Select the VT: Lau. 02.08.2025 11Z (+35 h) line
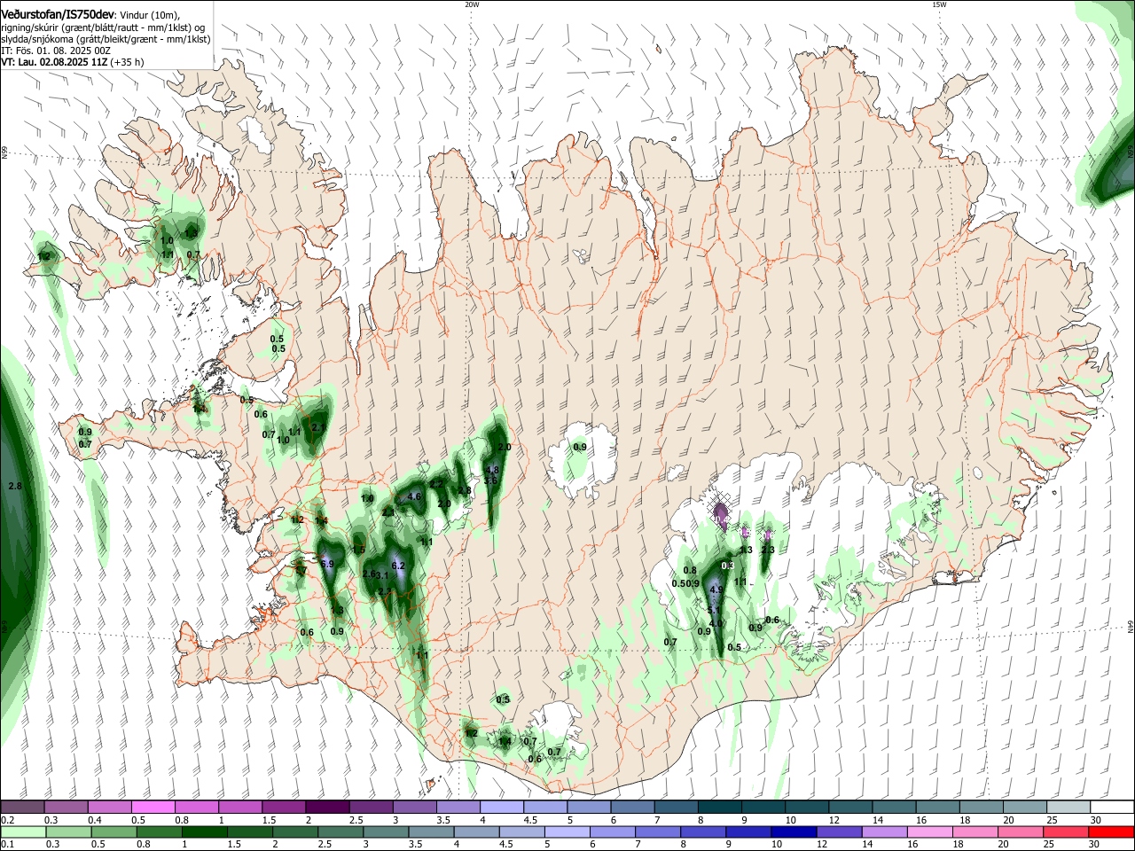 (72, 62)
